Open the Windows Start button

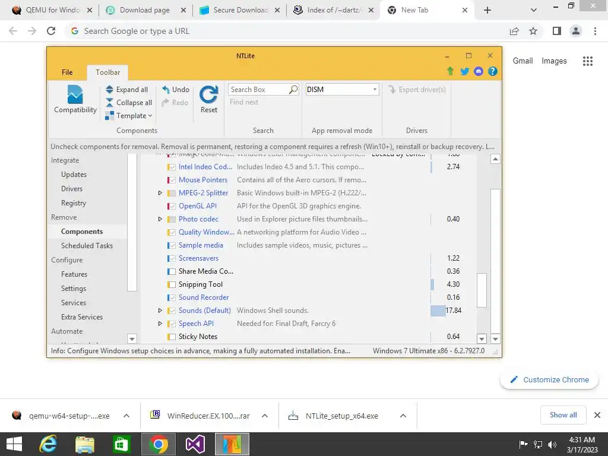pyautogui.click(x=14, y=444)
